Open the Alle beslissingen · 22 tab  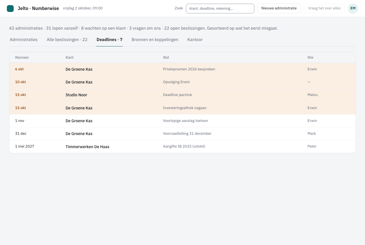pyautogui.click(x=67, y=40)
